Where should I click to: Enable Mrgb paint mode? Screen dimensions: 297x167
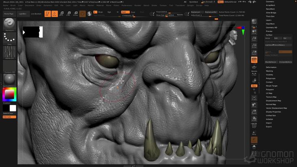tap(100, 12)
